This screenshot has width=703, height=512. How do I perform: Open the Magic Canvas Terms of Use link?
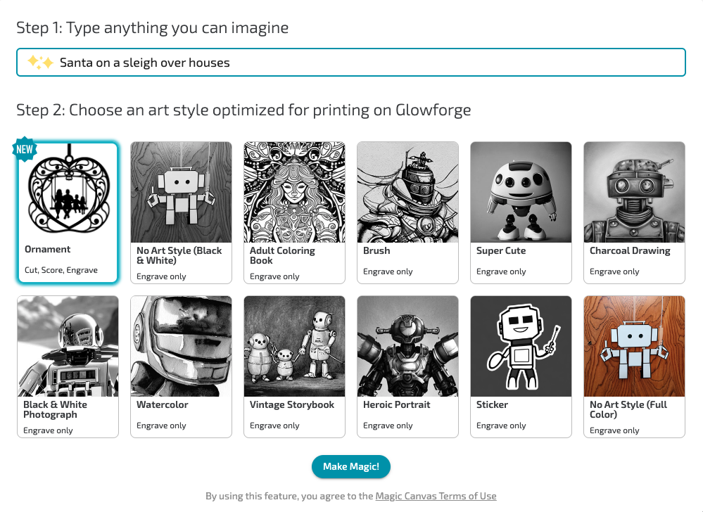click(436, 496)
